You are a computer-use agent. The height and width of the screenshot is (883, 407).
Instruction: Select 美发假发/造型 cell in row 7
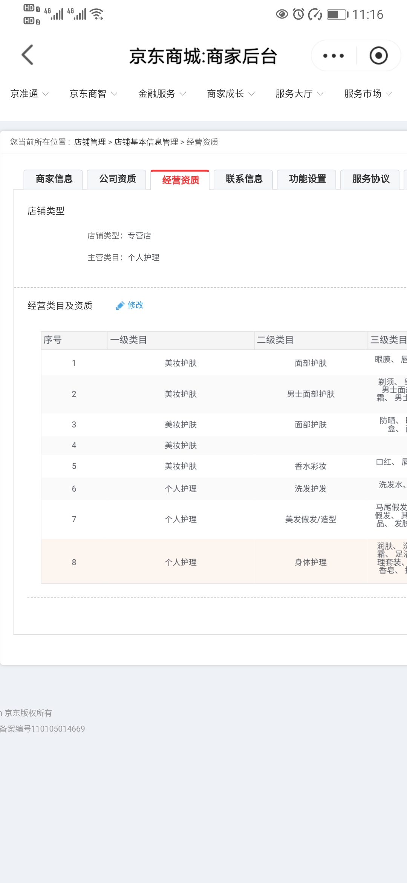pos(311,519)
